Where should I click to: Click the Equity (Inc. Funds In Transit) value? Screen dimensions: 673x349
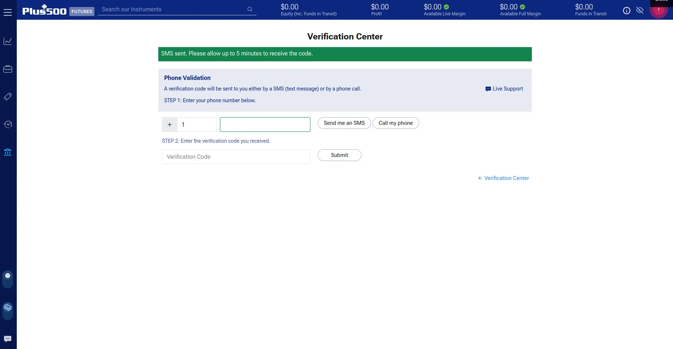(290, 7)
